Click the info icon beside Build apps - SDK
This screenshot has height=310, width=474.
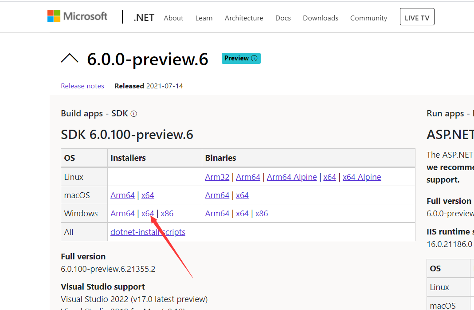point(133,114)
